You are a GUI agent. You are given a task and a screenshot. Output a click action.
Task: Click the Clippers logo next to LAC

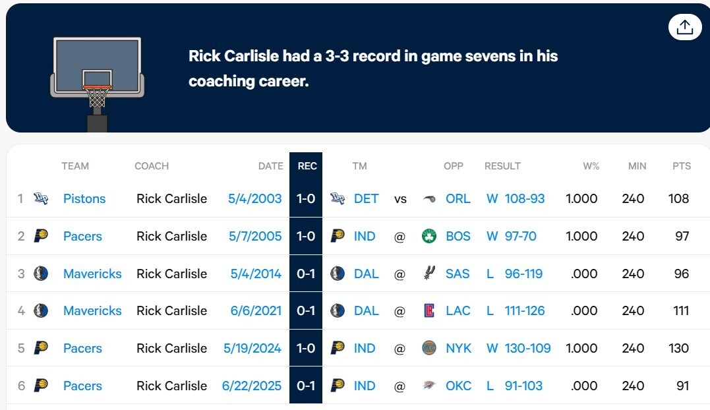(x=429, y=310)
